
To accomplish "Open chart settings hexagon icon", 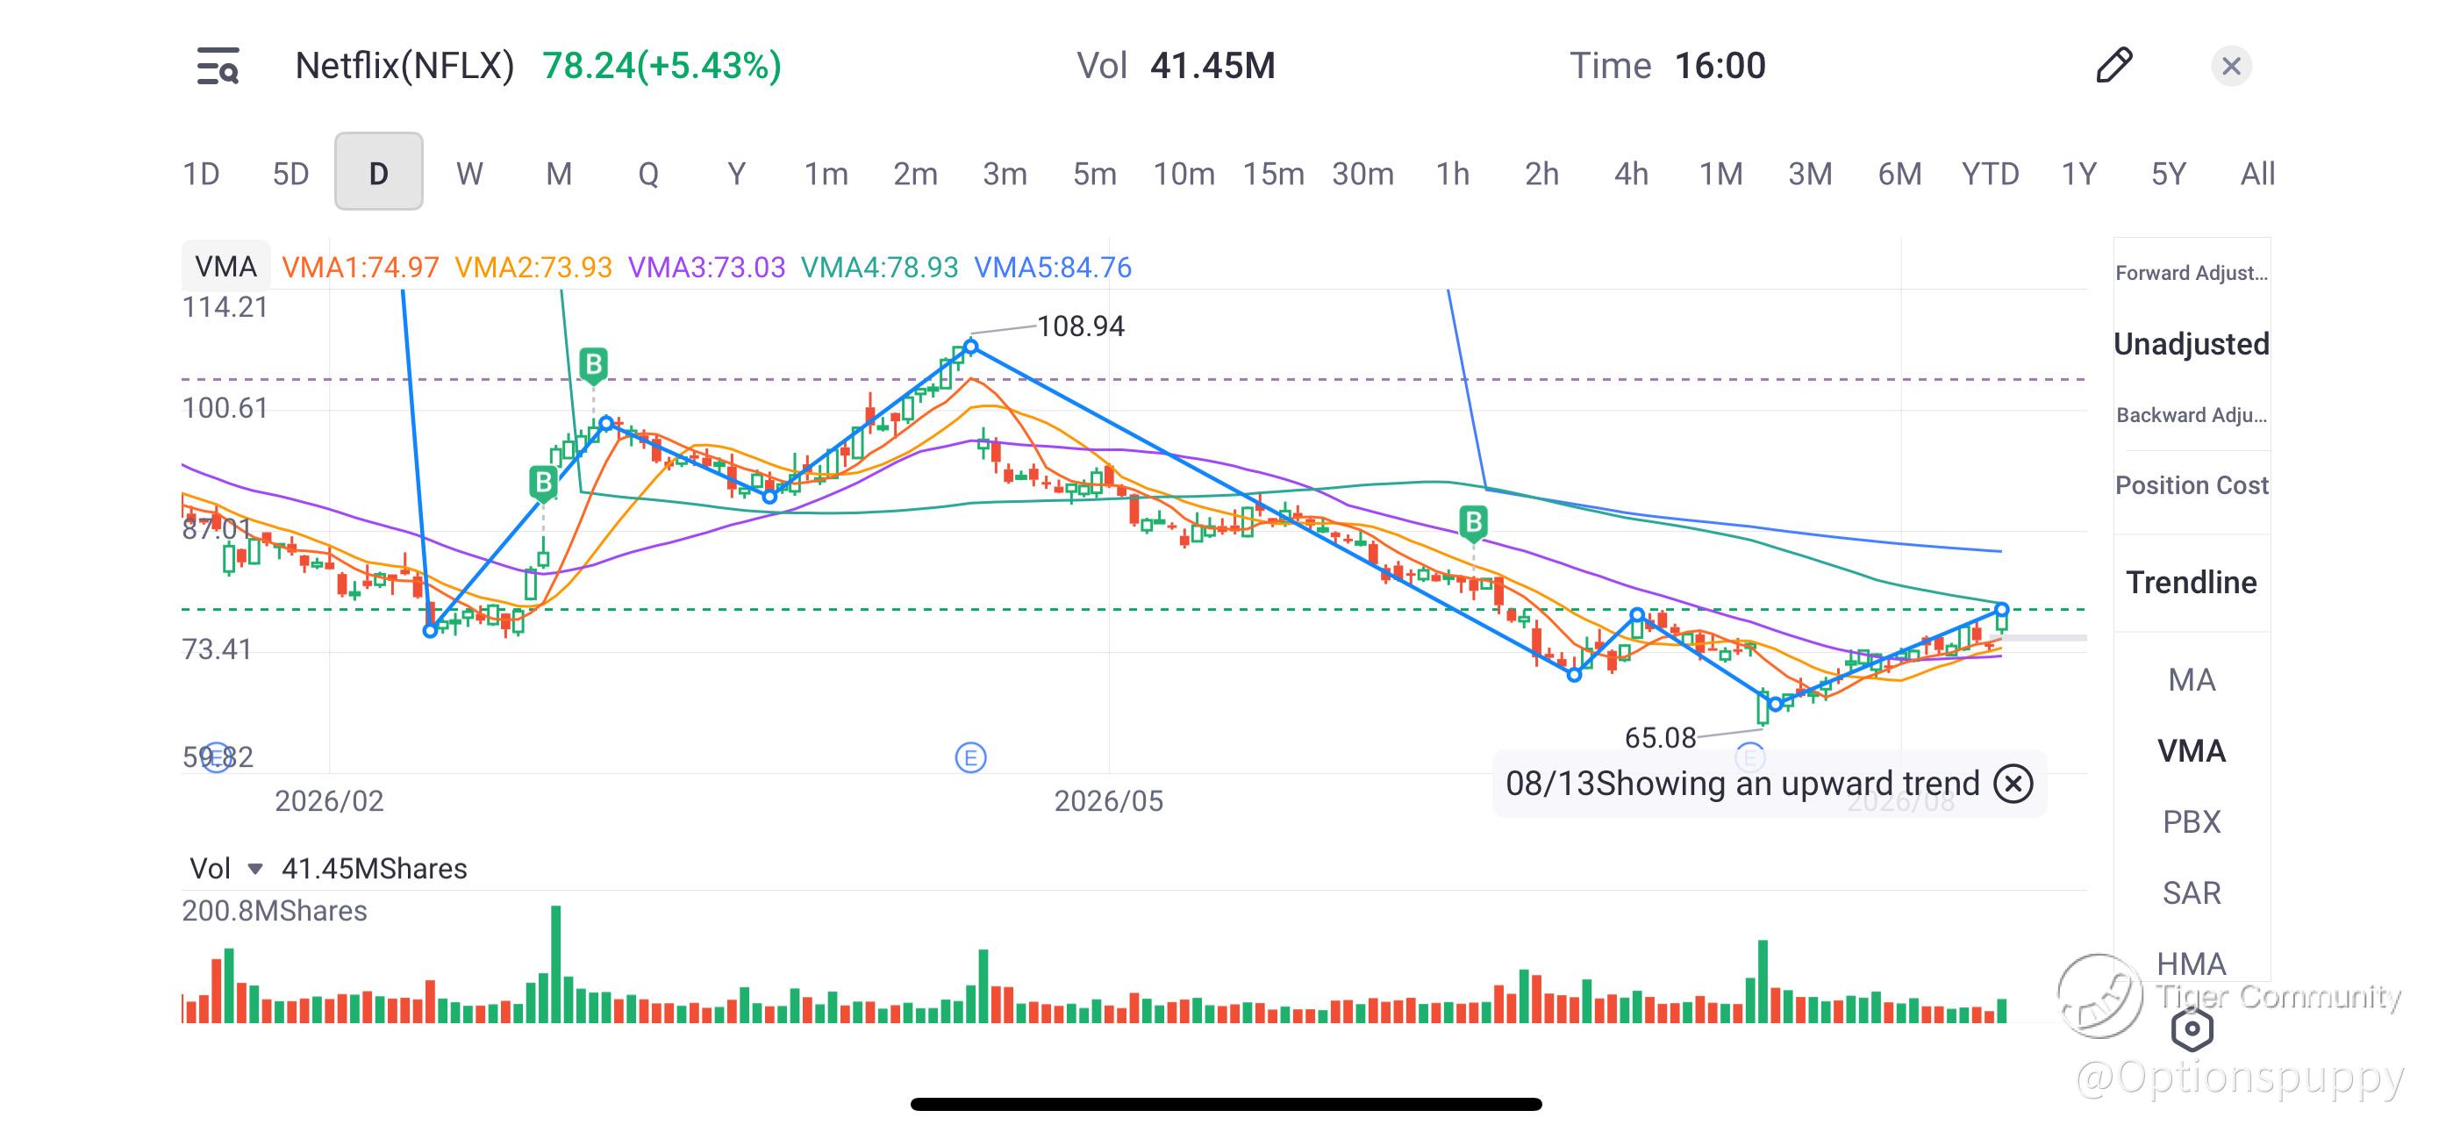I will [2192, 1029].
